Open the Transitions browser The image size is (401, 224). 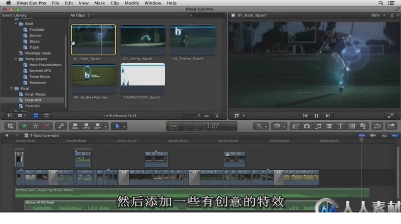pos(329,126)
